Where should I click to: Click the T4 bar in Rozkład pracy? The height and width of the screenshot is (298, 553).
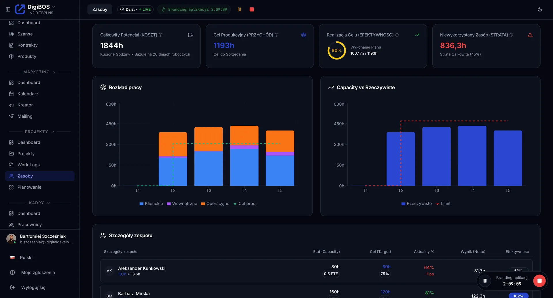pyautogui.click(x=244, y=156)
